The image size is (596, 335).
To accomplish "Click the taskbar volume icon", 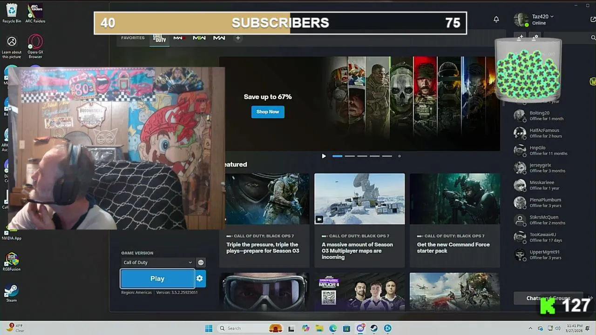I will pos(559,328).
